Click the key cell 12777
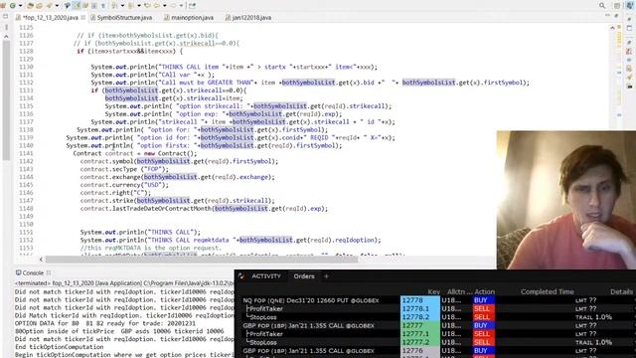This screenshot has height=358, width=636. tap(419, 325)
